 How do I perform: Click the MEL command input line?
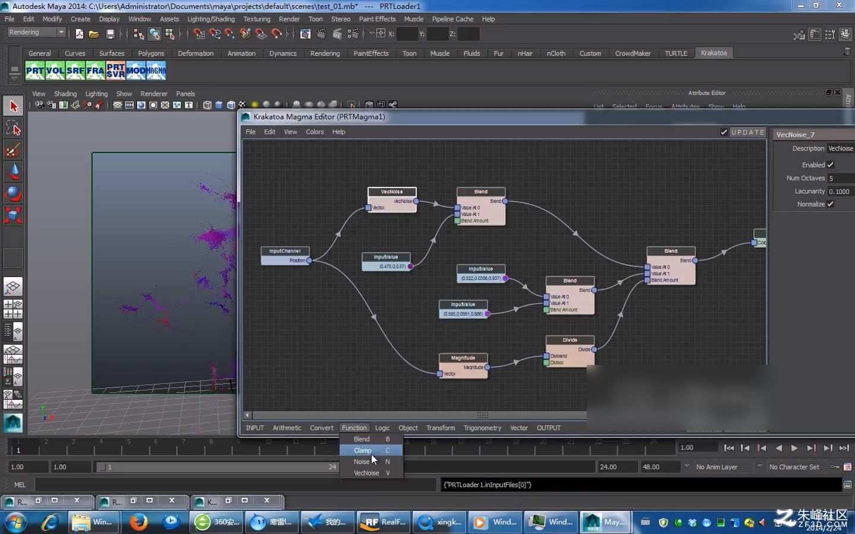pyautogui.click(x=235, y=485)
